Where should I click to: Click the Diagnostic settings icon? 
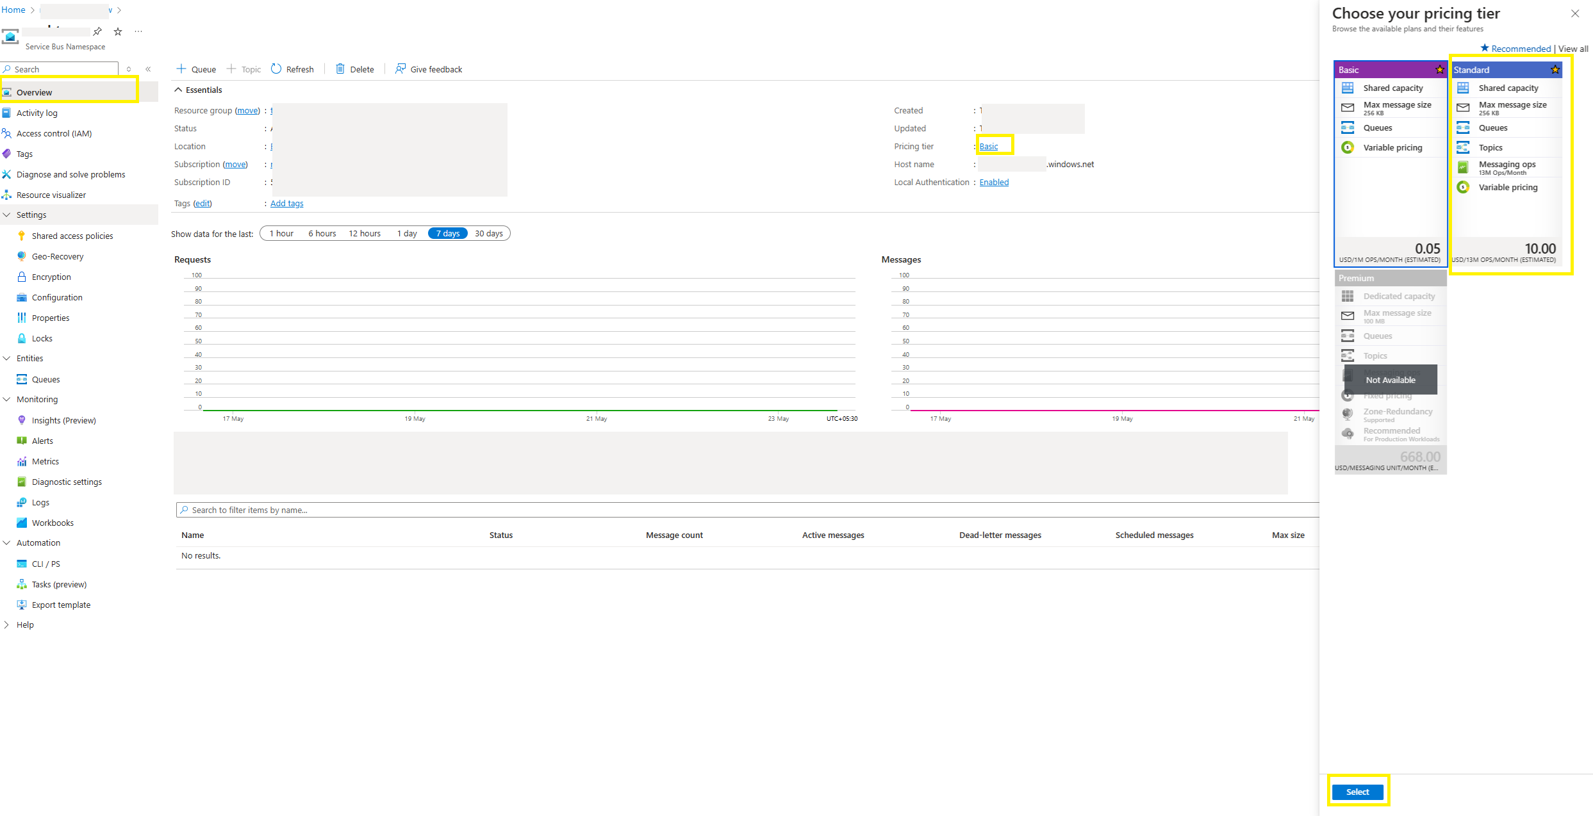[x=22, y=482]
